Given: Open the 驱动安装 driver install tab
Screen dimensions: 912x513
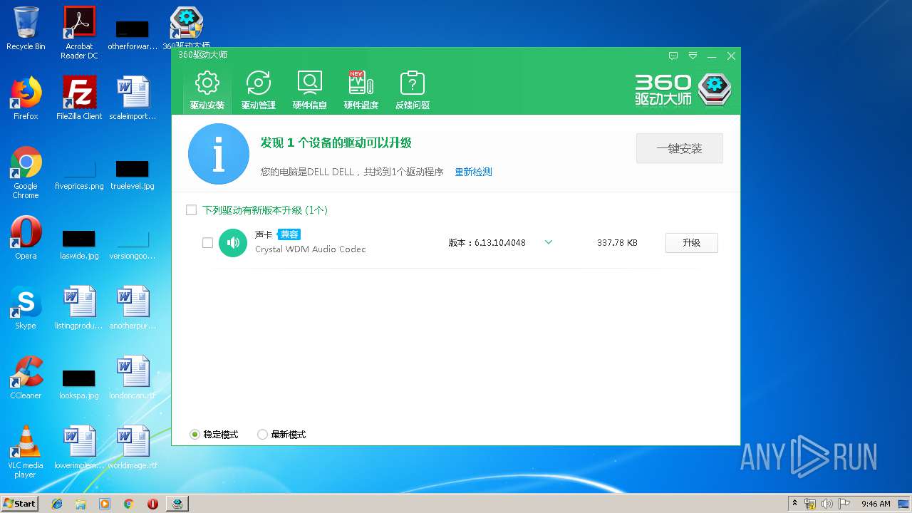Looking at the screenshot, I should tap(207, 90).
